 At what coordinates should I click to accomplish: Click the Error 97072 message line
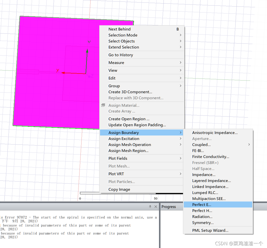click(x=78, y=217)
